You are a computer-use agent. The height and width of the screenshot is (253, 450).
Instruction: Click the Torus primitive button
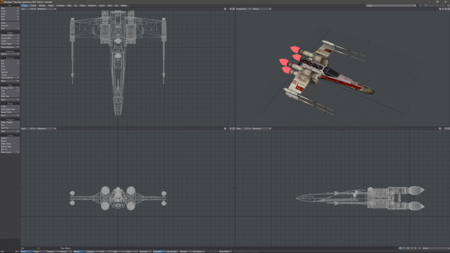[10, 75]
